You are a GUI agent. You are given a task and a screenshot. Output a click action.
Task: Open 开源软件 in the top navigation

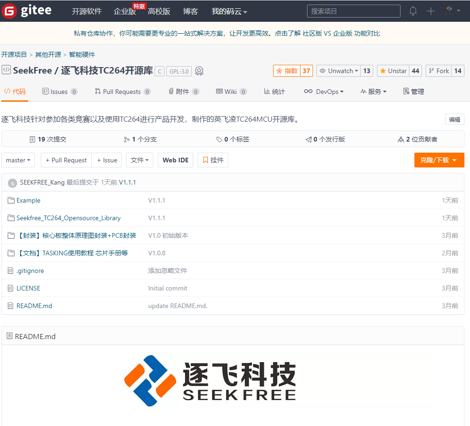87,12
